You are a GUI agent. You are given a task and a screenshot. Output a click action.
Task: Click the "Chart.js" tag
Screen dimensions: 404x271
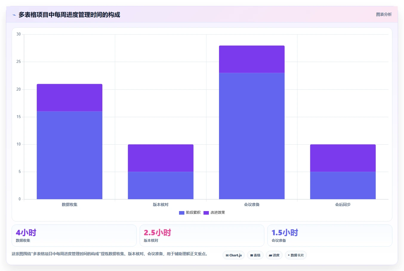(234, 255)
